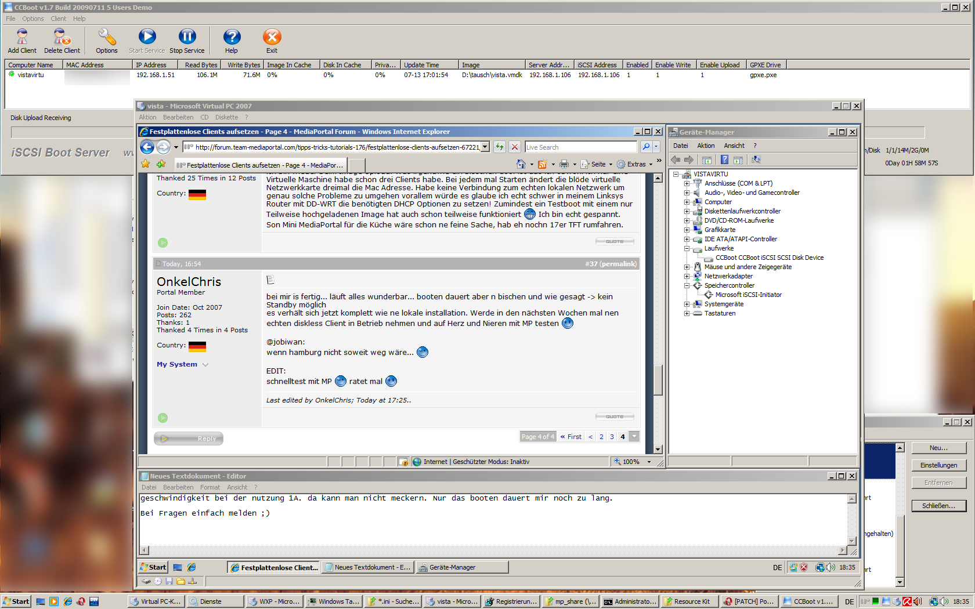Viewport: 975px width, 609px height.
Task: Go to forum page 2
Action: (601, 437)
